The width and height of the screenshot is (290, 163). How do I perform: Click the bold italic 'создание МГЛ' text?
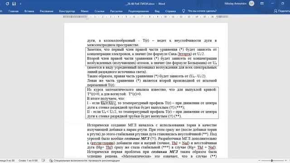[137, 139]
